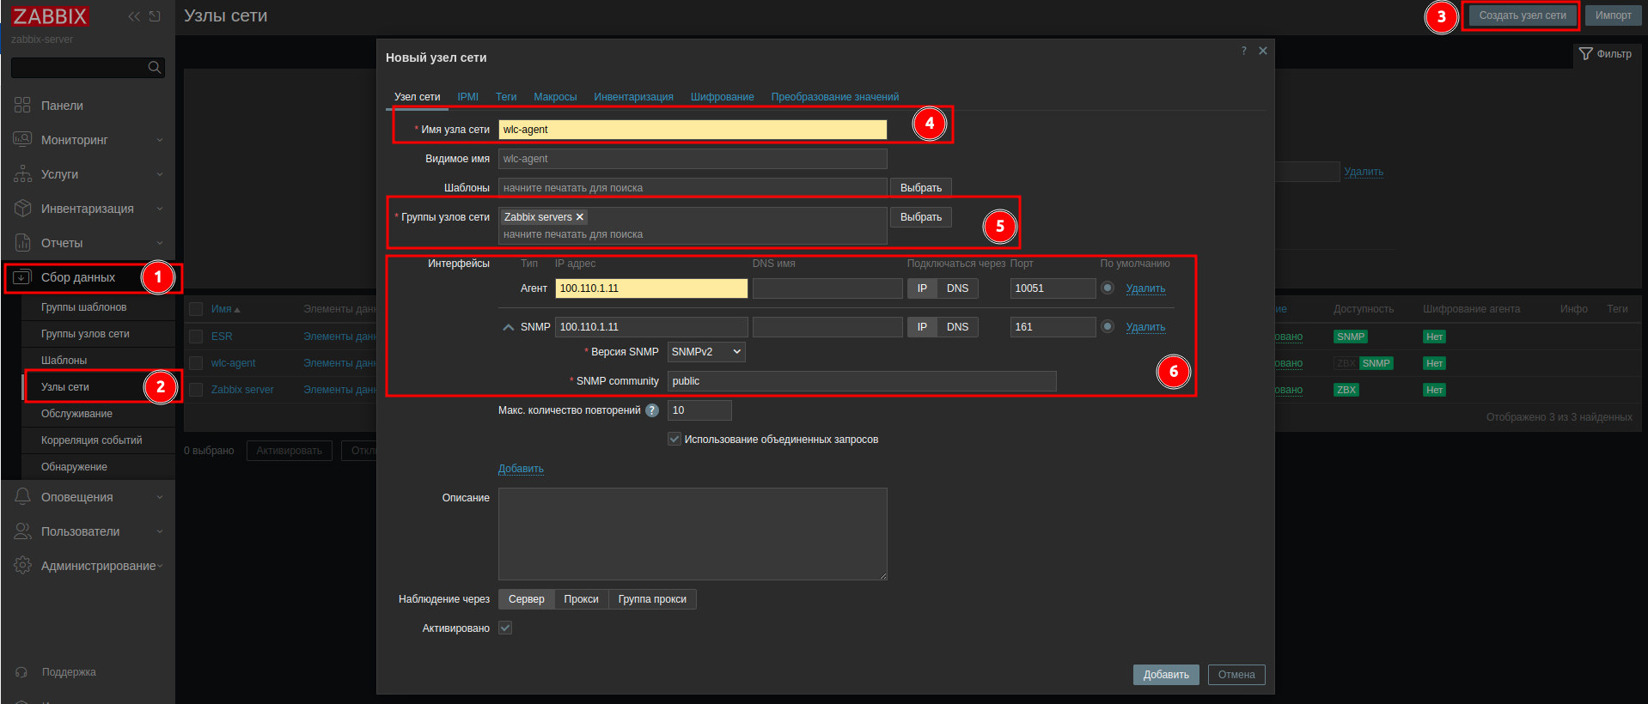Screen dimensions: 1648x704
Task: Click the Оповещения bell icon
Action: pyautogui.click(x=22, y=497)
